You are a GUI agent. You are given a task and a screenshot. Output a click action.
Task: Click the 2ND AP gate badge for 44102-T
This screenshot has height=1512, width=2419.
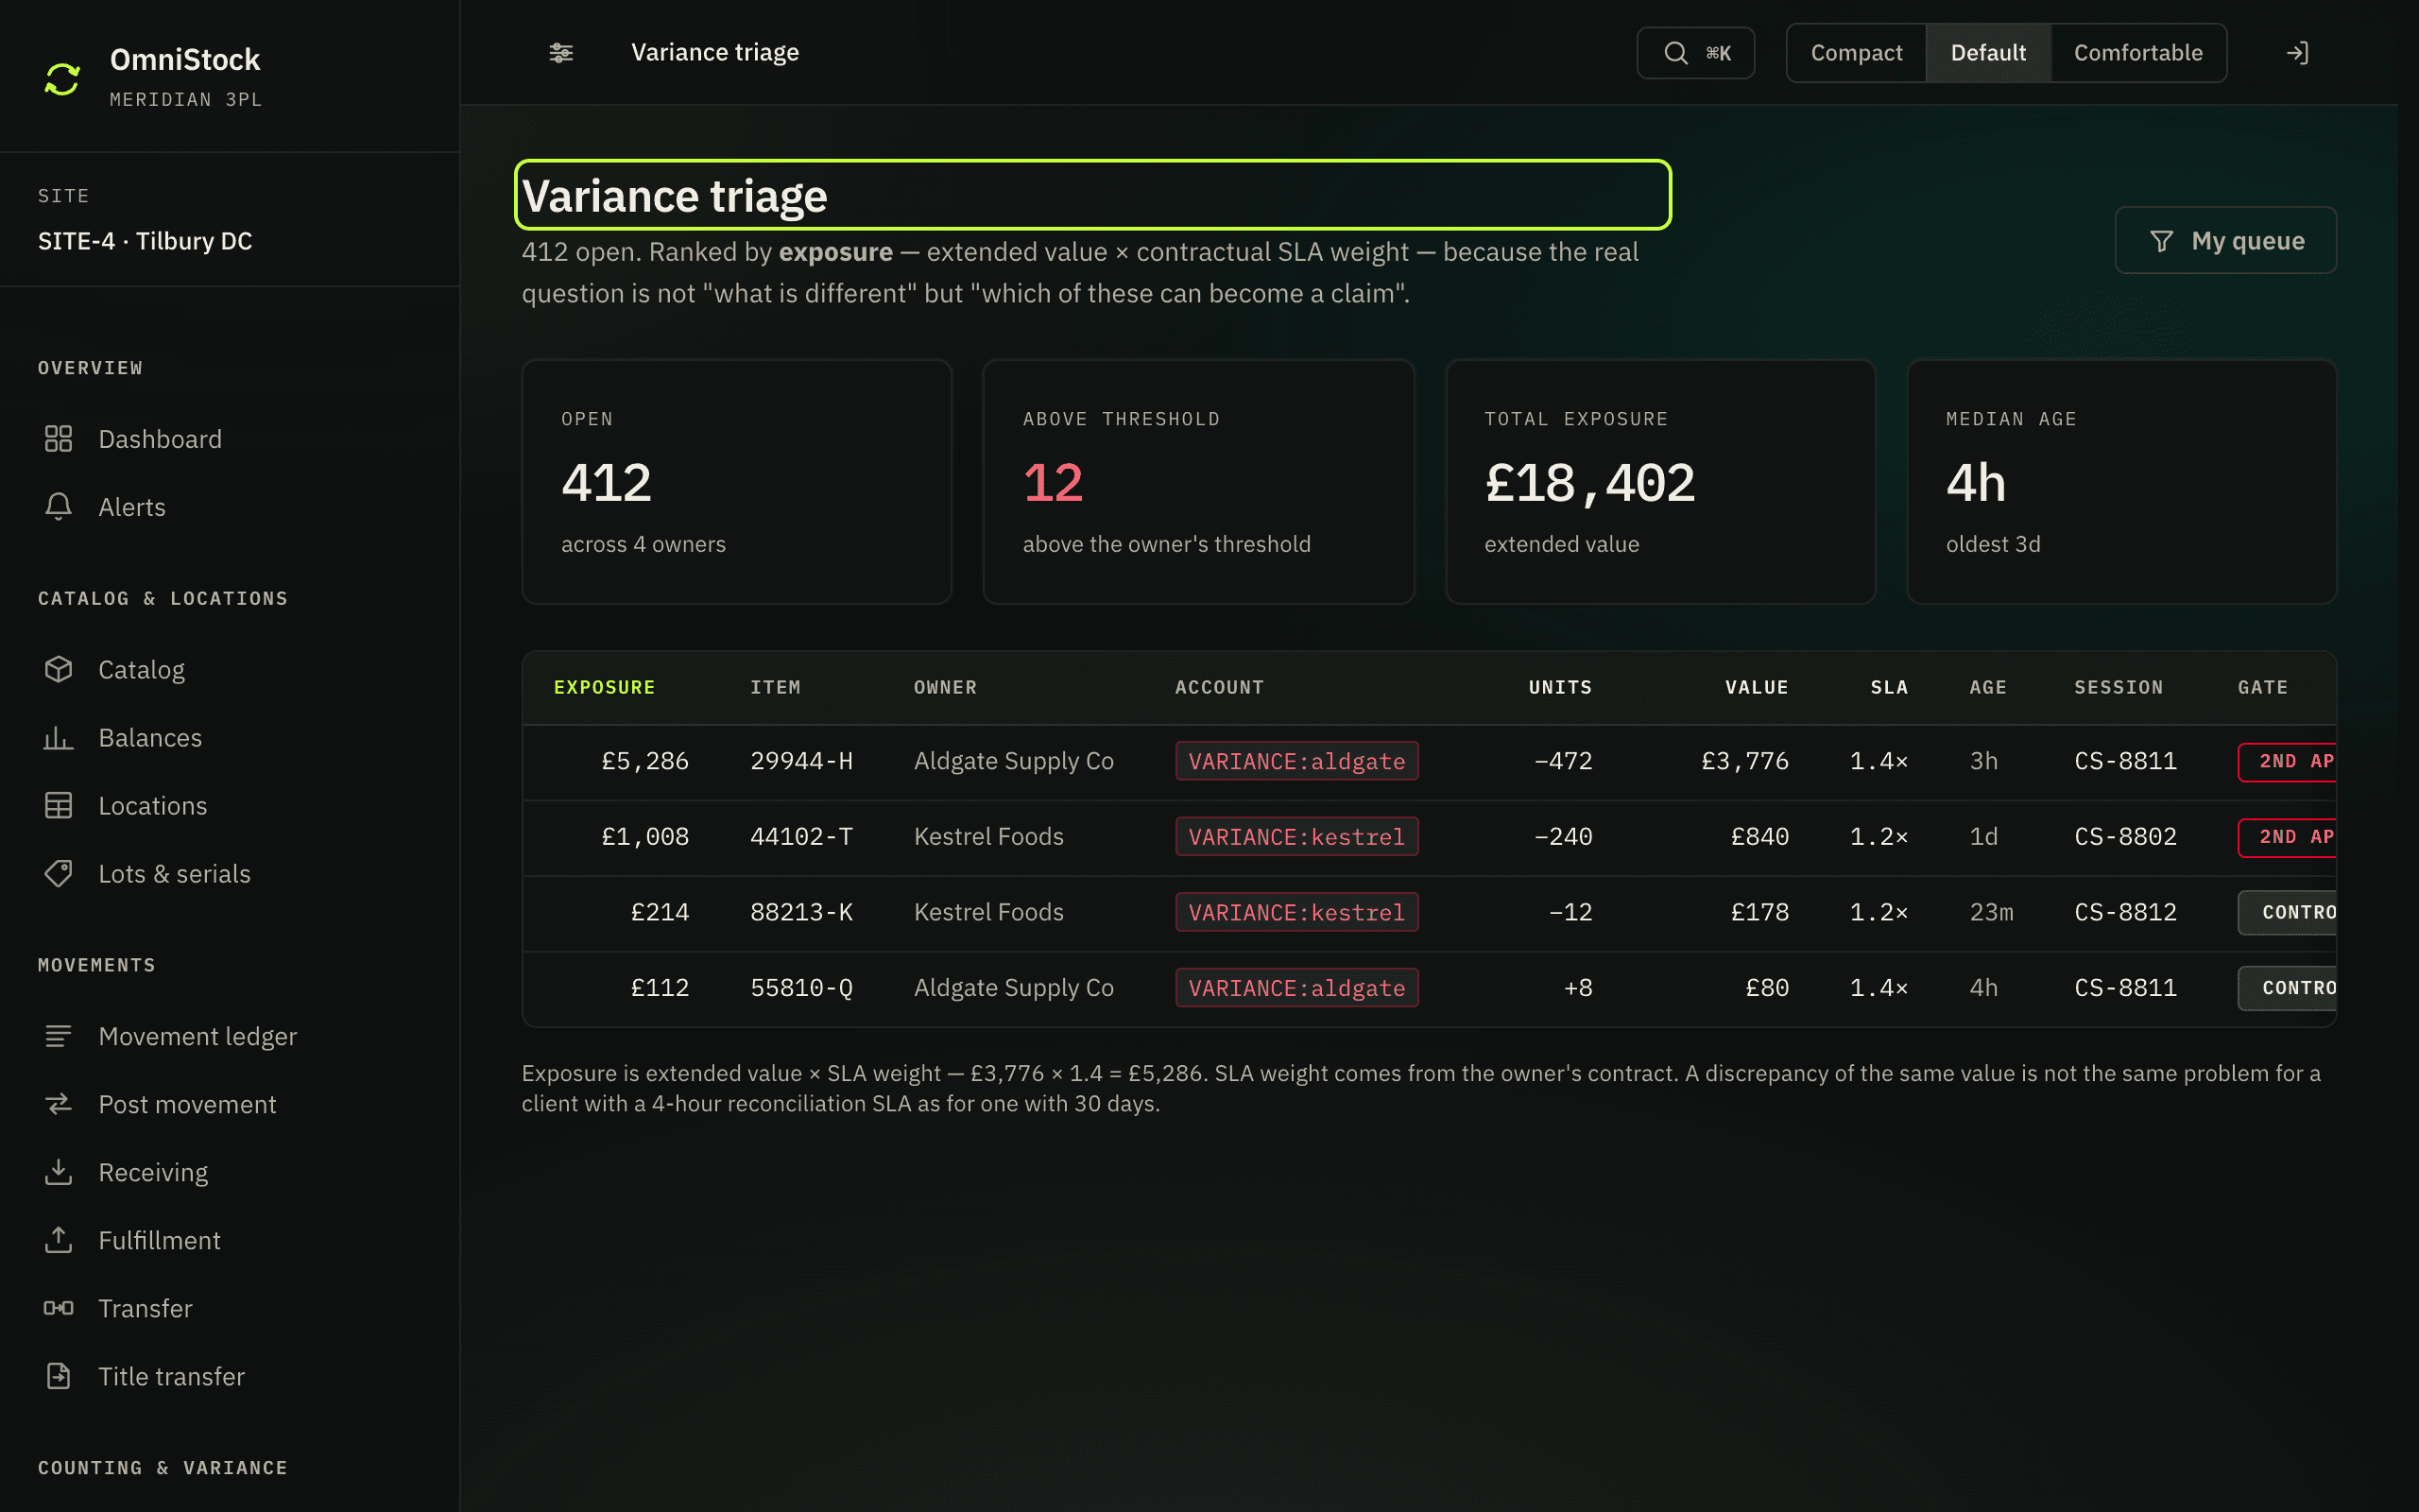coord(2288,837)
